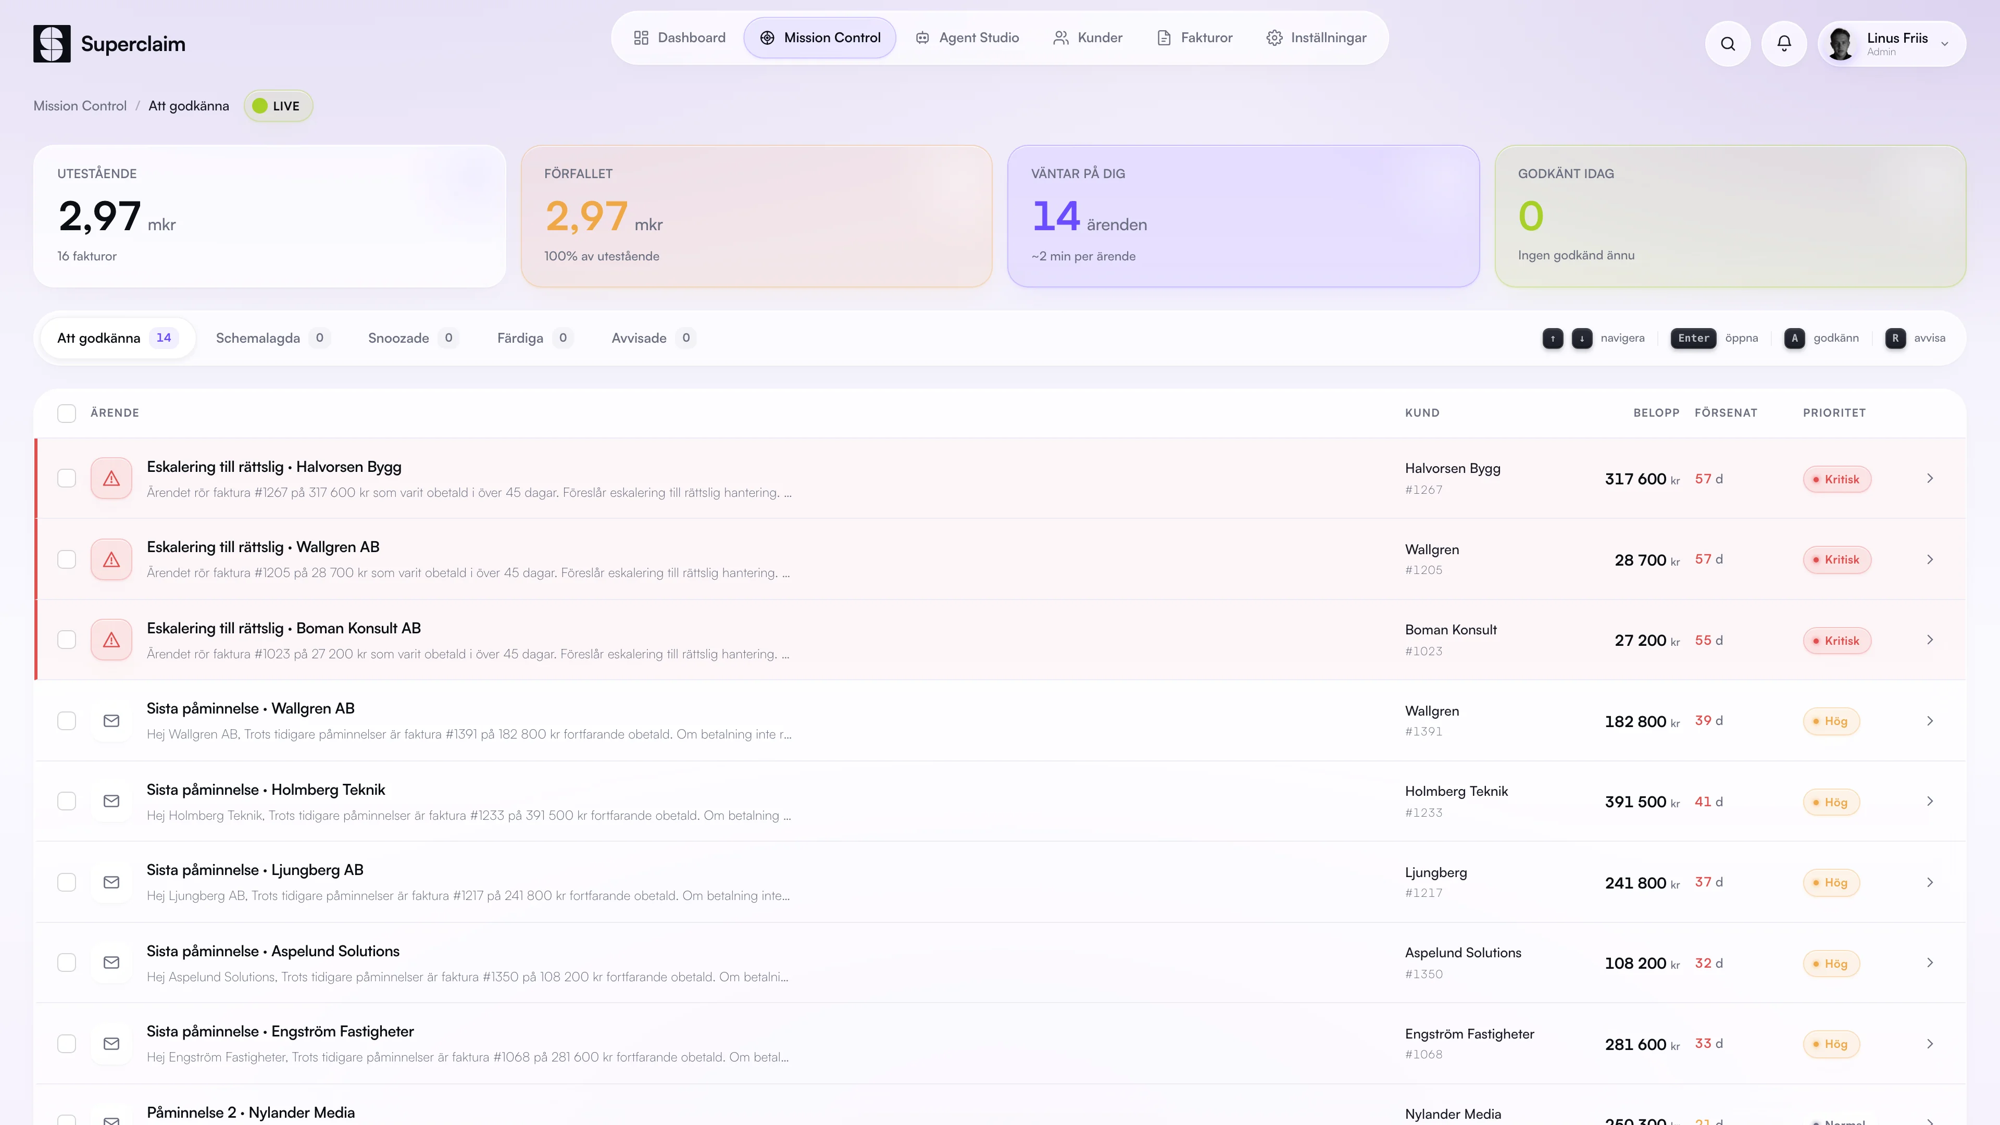
Task: Click the warning icon for Wallgren AB escalation
Action: click(x=112, y=559)
